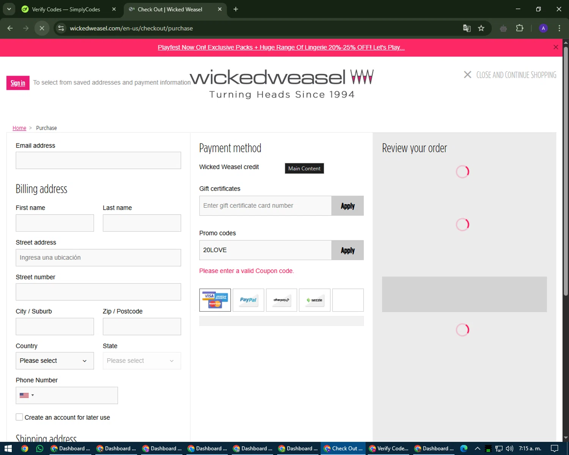View site information icon in address bar
This screenshot has height=455, width=569.
(x=61, y=28)
